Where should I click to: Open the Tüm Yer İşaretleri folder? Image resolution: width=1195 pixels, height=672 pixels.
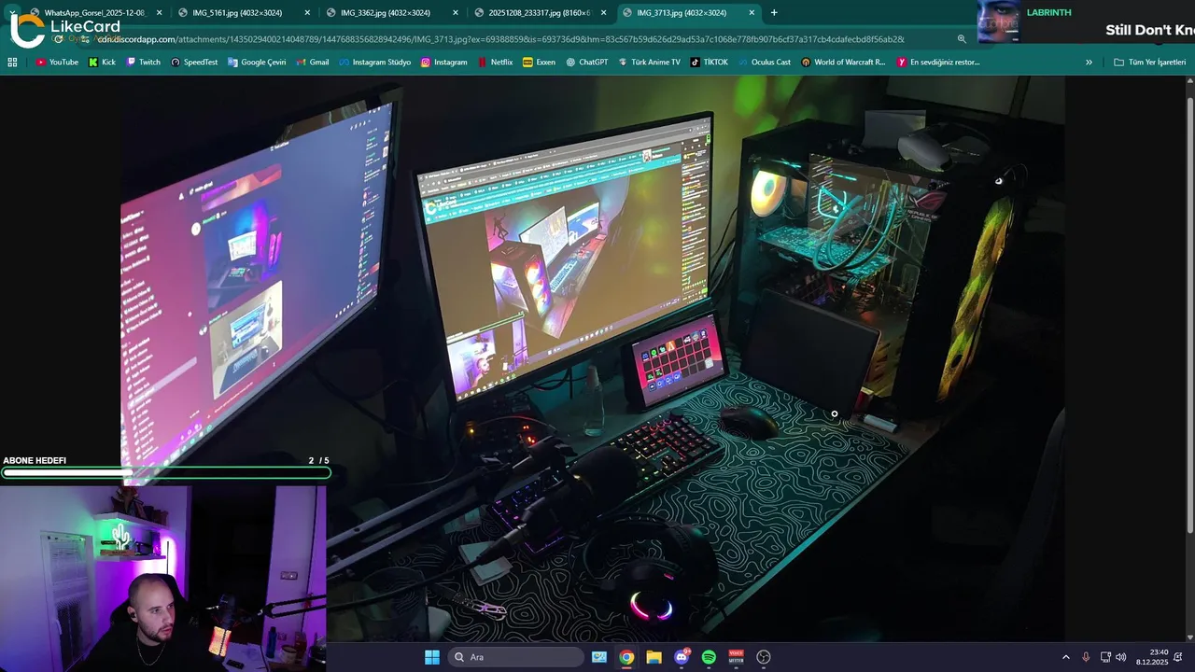[1149, 62]
